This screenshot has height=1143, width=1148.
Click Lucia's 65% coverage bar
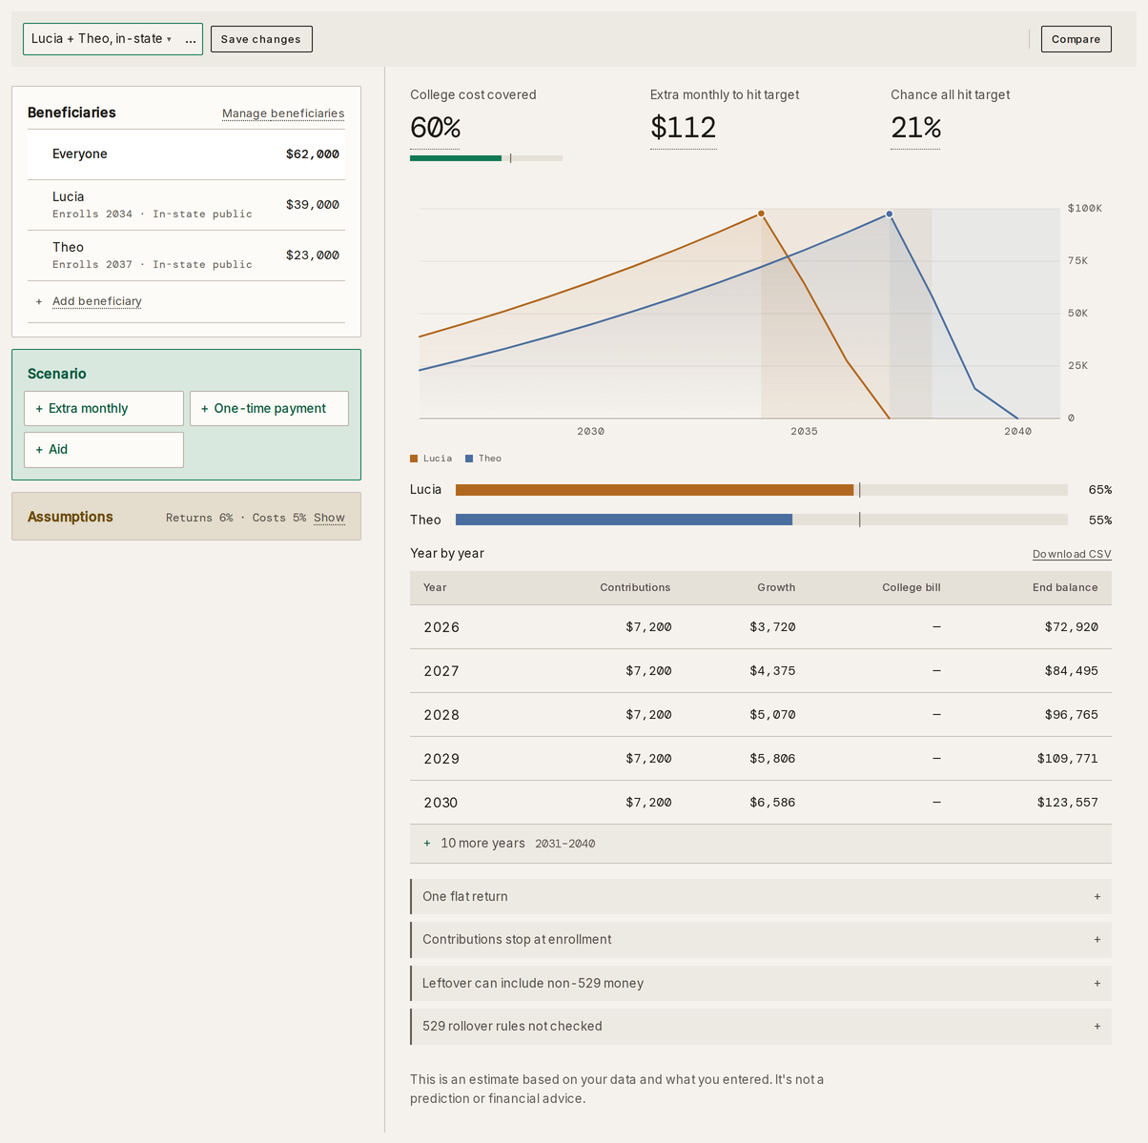(x=762, y=490)
